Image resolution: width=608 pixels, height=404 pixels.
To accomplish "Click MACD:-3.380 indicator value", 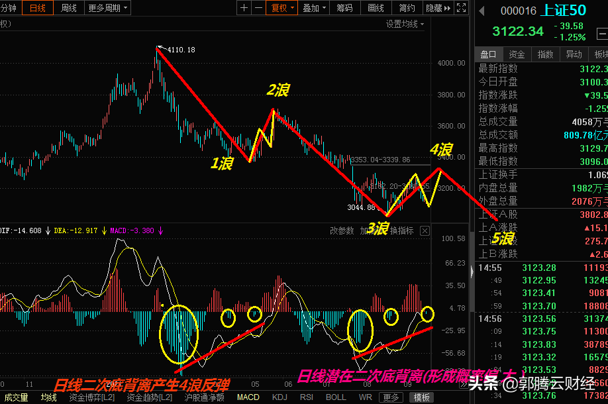I will click(x=132, y=230).
